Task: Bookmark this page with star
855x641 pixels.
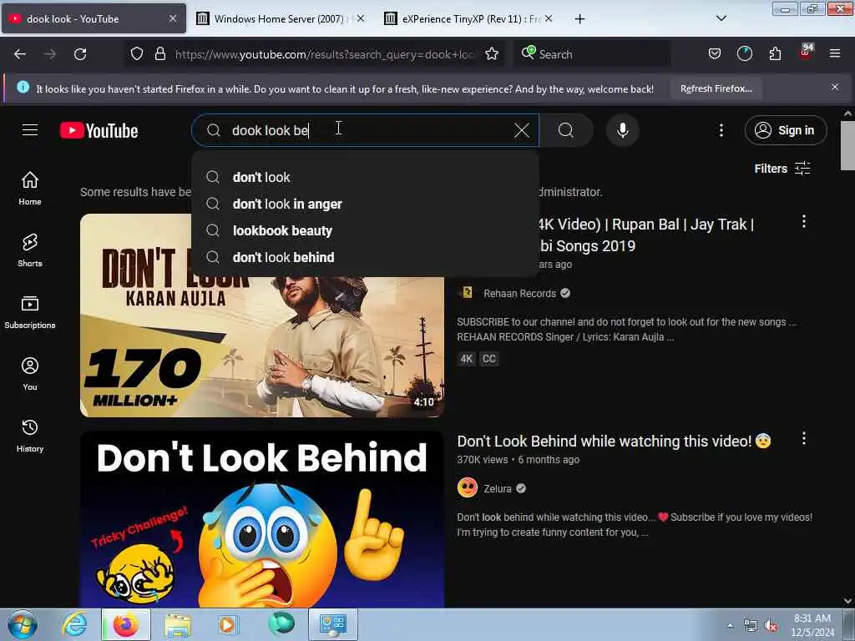Action: [x=492, y=54]
